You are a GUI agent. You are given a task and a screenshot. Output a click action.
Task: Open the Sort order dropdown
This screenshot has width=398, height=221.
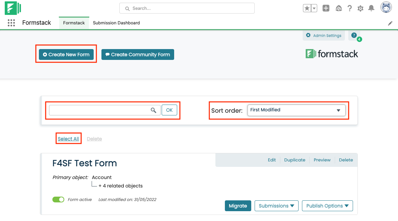click(x=296, y=110)
